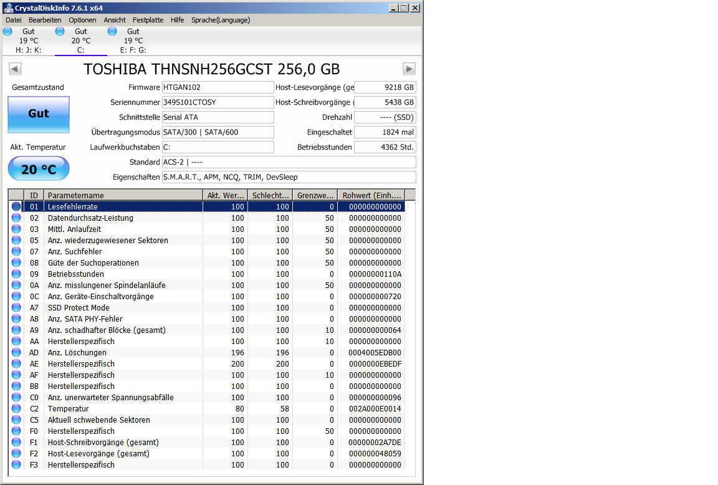The height and width of the screenshot is (485, 718).
Task: Select the Herstellerspezifisch row with ID F3
Action: click(207, 464)
